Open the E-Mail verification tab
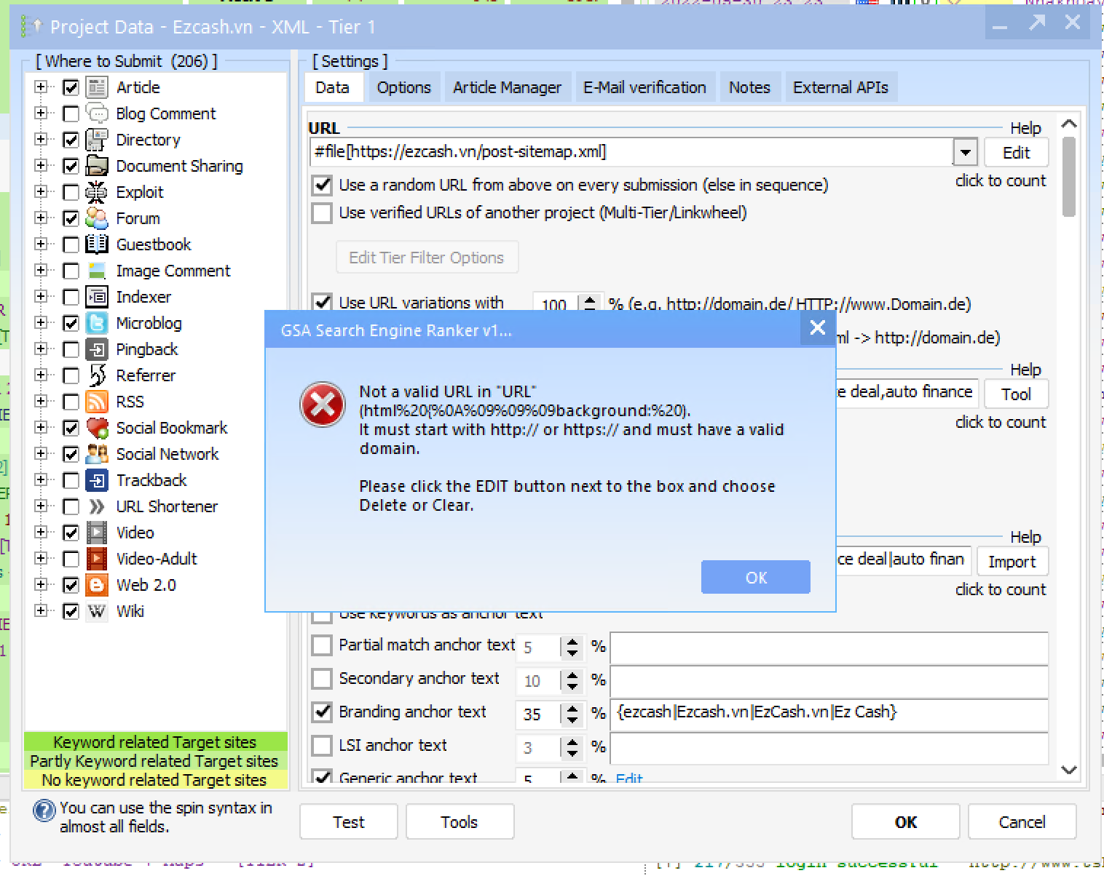 click(644, 87)
